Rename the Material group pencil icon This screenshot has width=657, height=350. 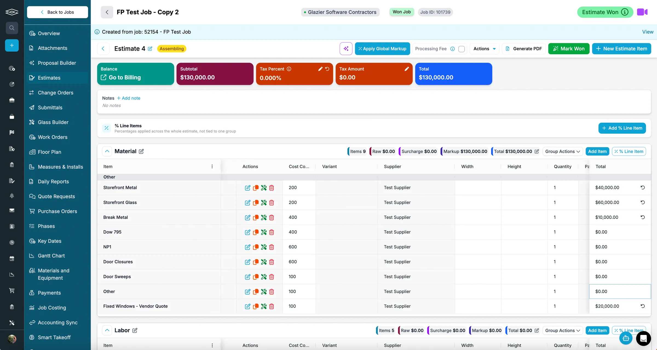141,151
